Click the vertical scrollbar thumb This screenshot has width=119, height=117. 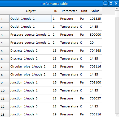(x=117, y=14)
